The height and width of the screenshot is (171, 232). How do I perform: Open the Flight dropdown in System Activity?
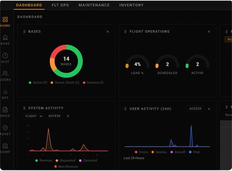[x=33, y=116]
